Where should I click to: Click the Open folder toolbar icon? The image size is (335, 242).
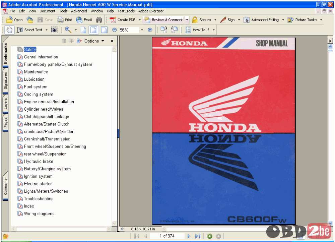pyautogui.click(x=9, y=20)
